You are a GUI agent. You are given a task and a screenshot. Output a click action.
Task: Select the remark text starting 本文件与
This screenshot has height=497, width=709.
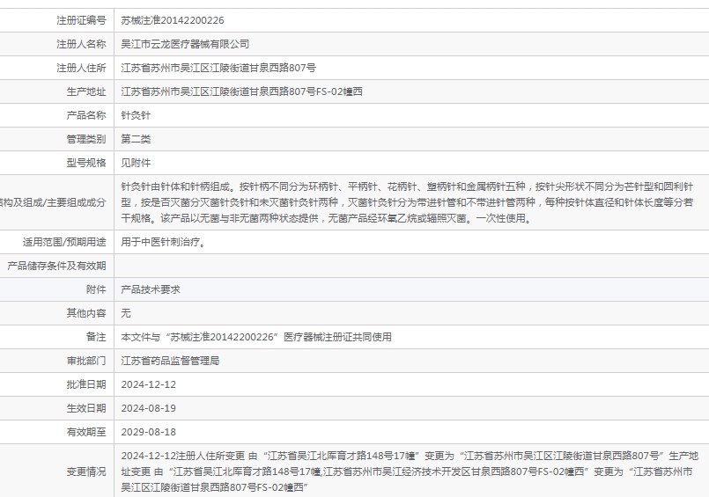tap(256, 337)
